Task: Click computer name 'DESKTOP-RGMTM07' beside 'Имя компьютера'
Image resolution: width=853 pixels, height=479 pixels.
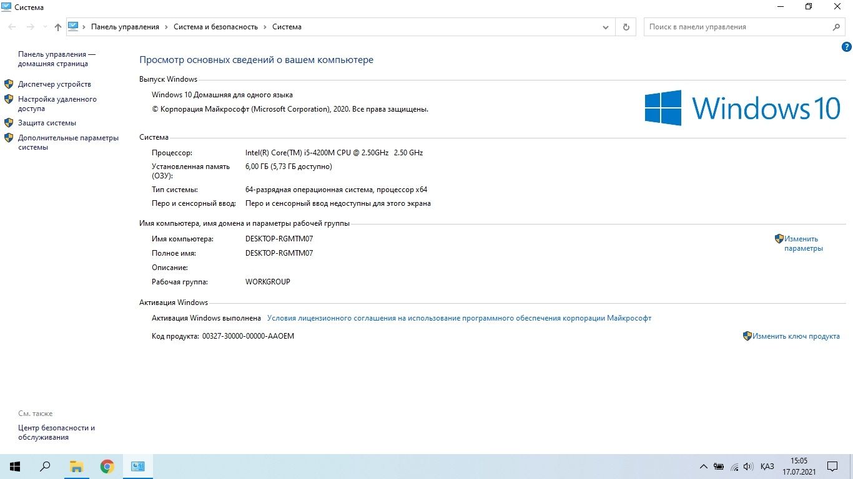Action: pyautogui.click(x=279, y=239)
